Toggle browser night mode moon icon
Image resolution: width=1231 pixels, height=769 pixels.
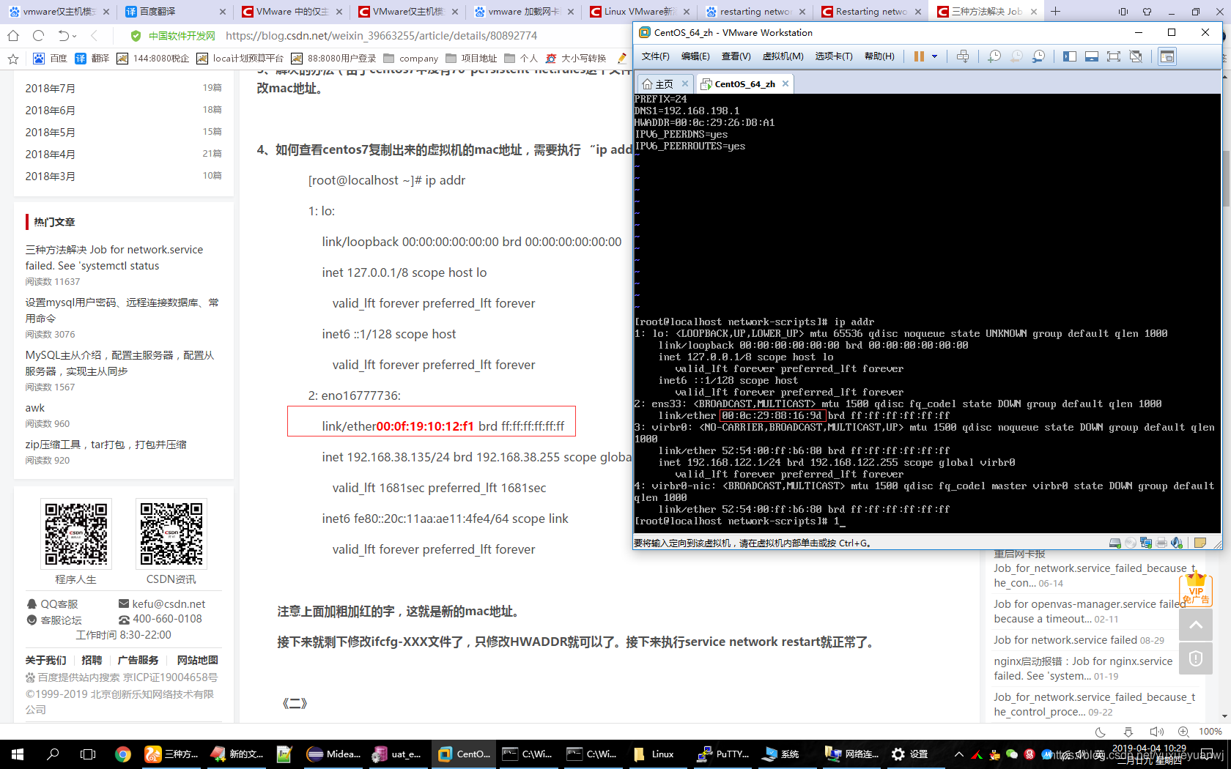point(1100,732)
